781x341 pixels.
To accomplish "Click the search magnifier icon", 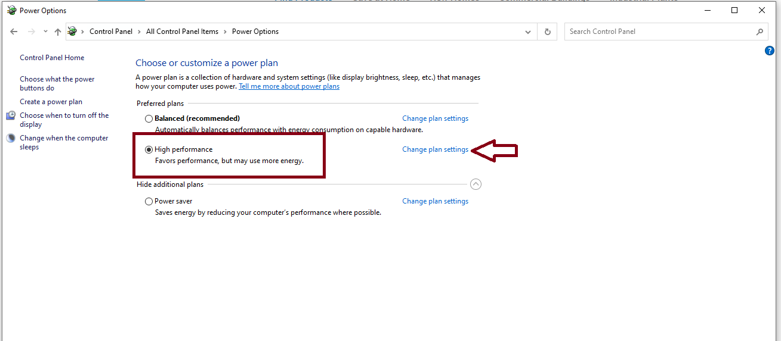I will point(760,32).
